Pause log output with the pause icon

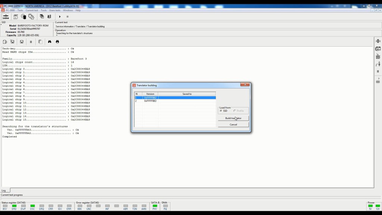pyautogui.click(x=31, y=41)
